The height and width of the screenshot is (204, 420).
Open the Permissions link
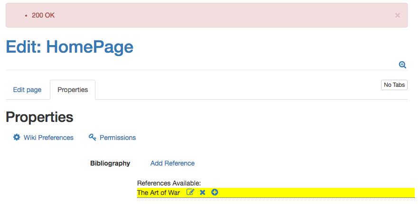pyautogui.click(x=118, y=138)
